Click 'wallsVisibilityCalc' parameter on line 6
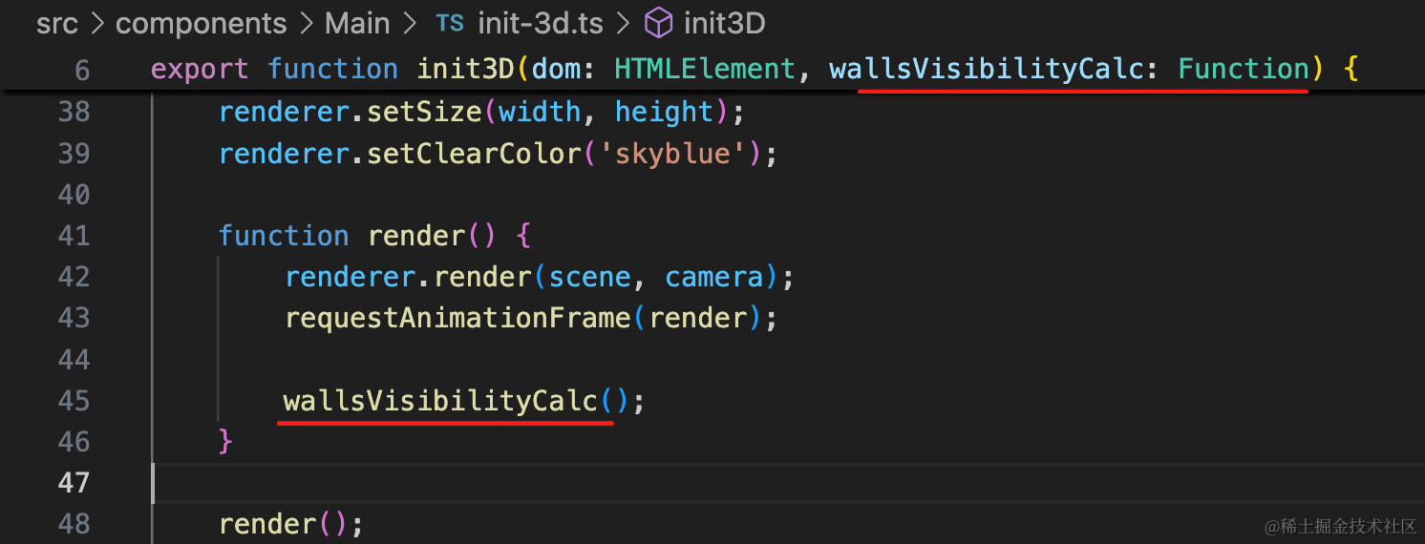Viewport: 1425px width, 544px height. 986,69
